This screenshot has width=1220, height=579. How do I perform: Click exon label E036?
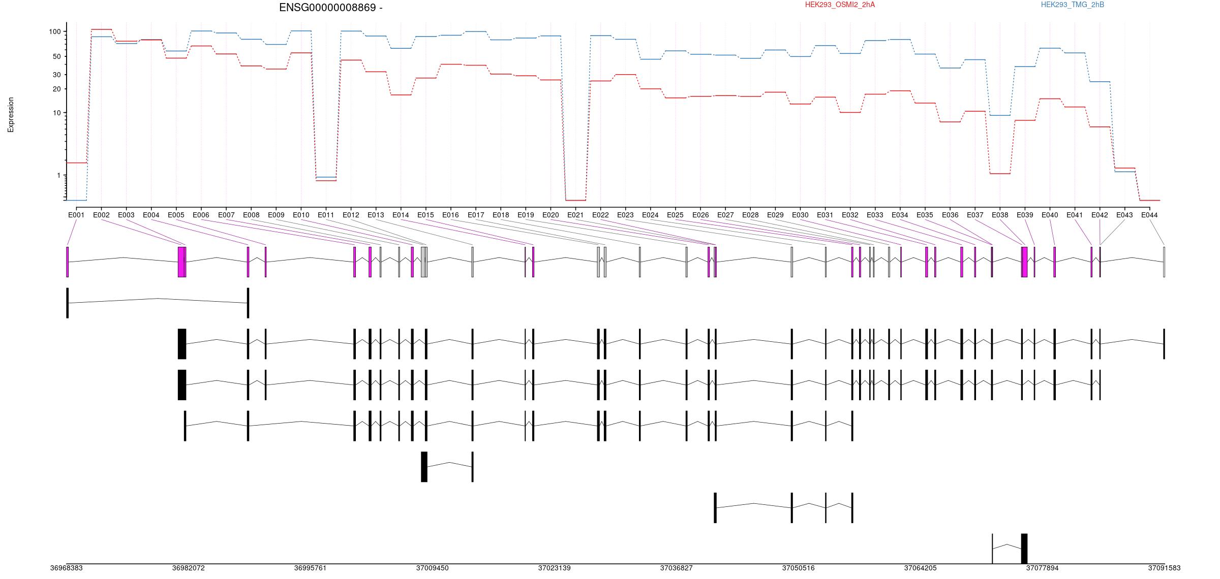coord(950,215)
